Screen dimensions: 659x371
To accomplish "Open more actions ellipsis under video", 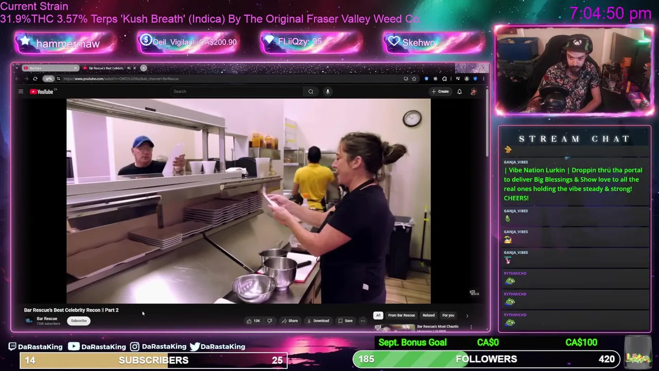I will pos(362,321).
